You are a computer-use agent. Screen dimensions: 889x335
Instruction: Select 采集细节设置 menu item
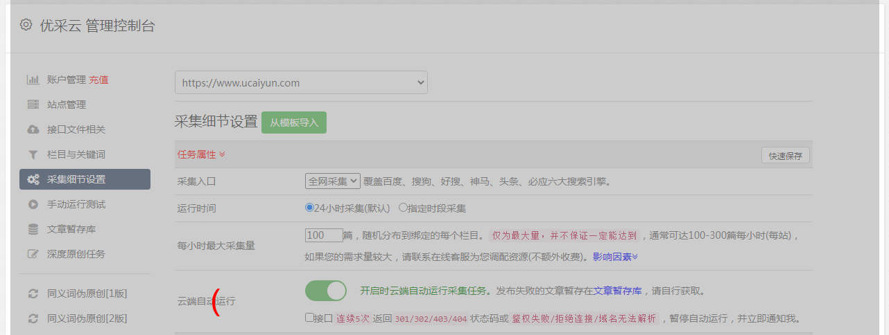85,179
